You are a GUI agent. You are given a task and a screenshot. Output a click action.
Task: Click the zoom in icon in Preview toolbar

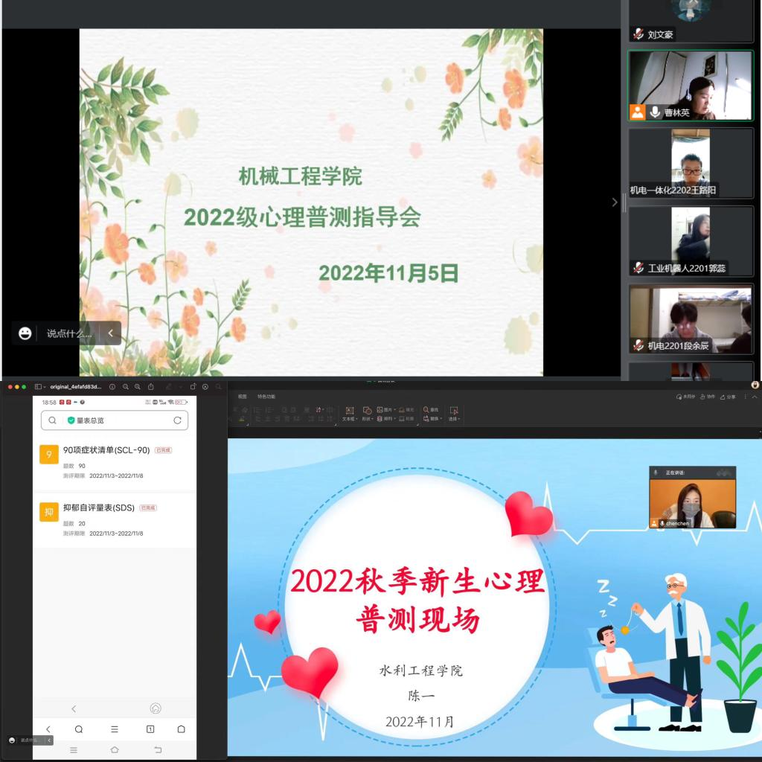coord(138,387)
